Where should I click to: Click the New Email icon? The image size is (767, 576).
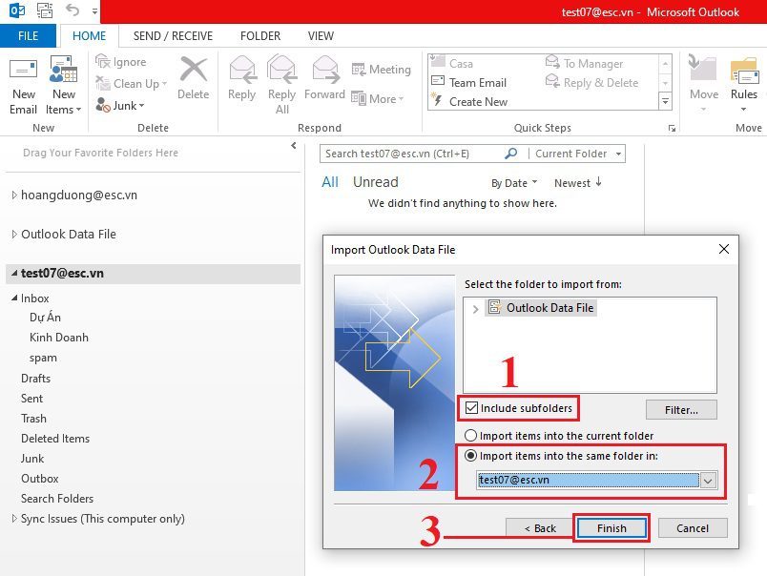point(23,70)
